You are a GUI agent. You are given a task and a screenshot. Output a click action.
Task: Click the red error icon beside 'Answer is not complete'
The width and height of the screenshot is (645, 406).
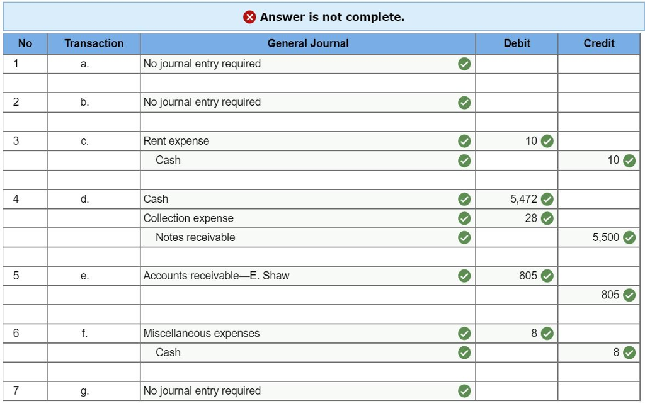pos(249,17)
